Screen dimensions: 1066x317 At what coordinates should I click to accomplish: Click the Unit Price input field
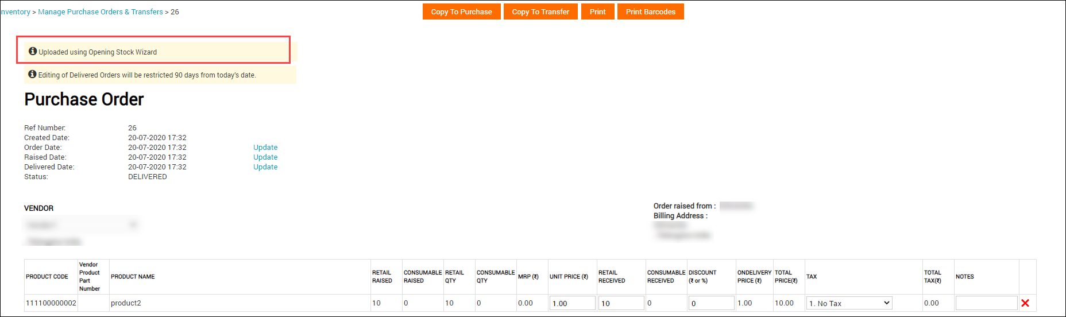(572, 303)
